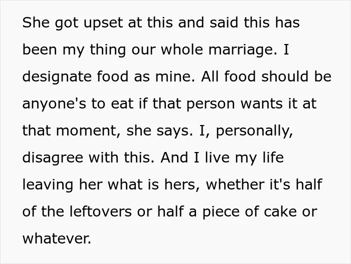Click the word "leaving" in seventh line
The image size is (351, 264).
pyautogui.click(x=48, y=185)
